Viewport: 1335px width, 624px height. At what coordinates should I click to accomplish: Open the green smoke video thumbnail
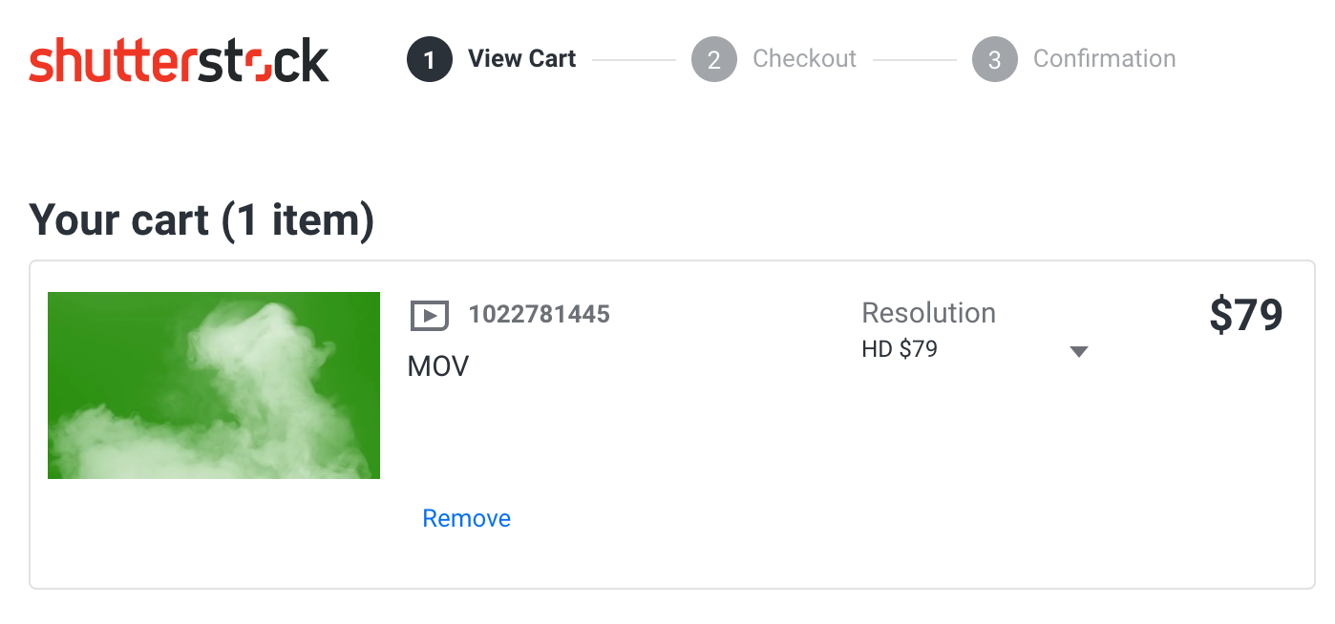214,385
